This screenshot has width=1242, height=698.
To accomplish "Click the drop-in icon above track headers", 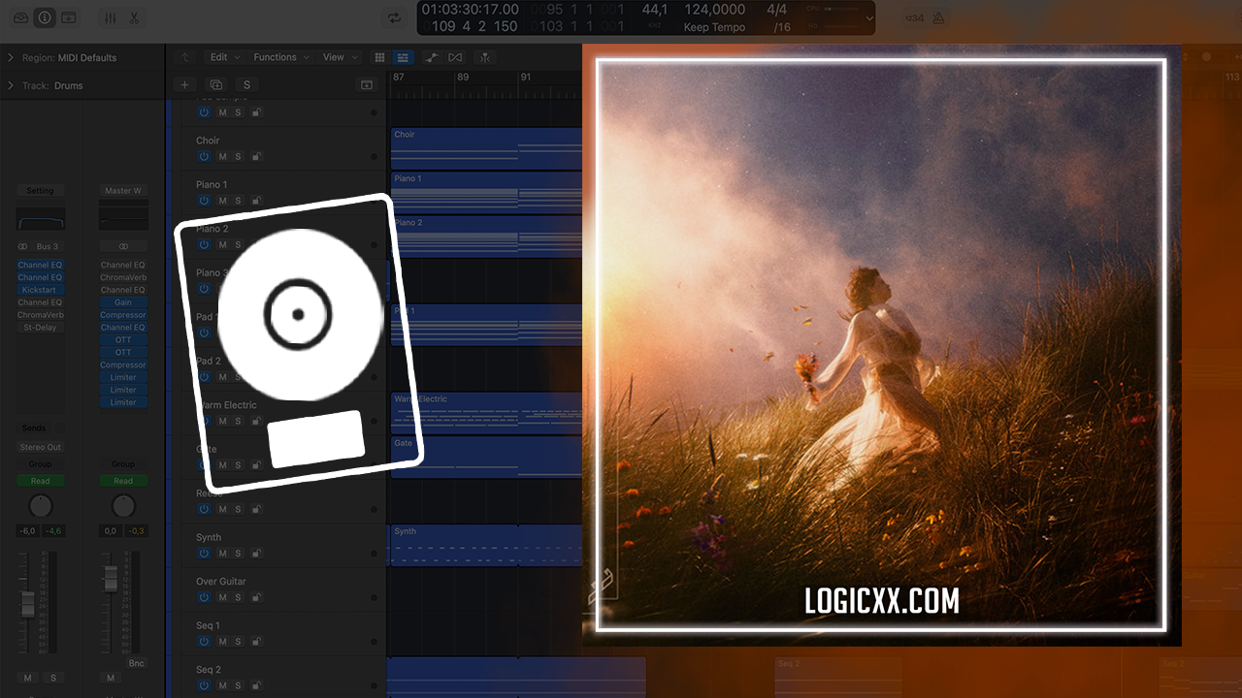I will (x=367, y=85).
